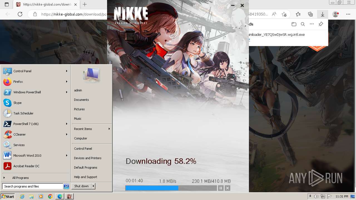This screenshot has width=356, height=200.
Task: Click the blue download progress bar
Action: pyautogui.click(x=152, y=188)
